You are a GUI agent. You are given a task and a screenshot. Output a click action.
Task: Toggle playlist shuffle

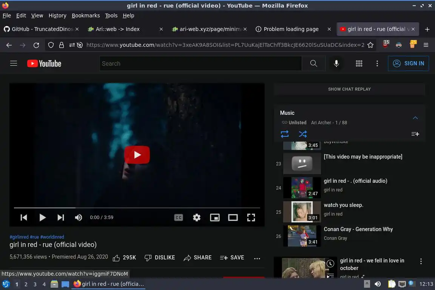coord(303,134)
